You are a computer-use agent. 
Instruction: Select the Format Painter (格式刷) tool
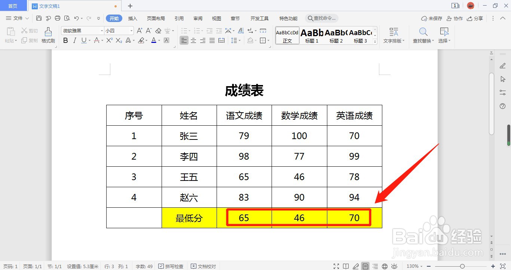click(x=48, y=35)
